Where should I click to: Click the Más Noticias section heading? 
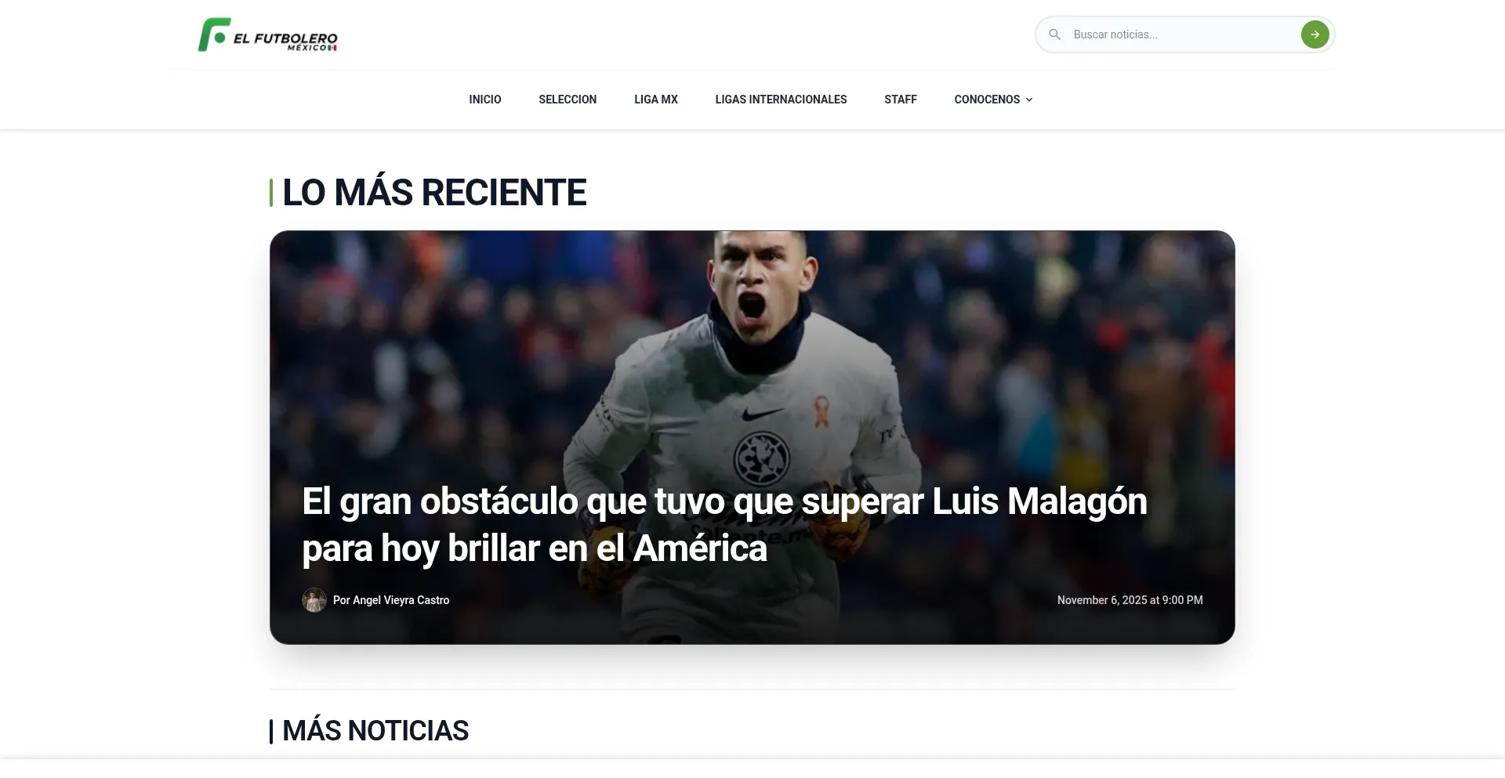point(375,731)
